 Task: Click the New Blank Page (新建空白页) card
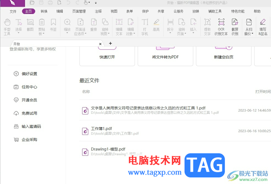click(x=224, y=56)
